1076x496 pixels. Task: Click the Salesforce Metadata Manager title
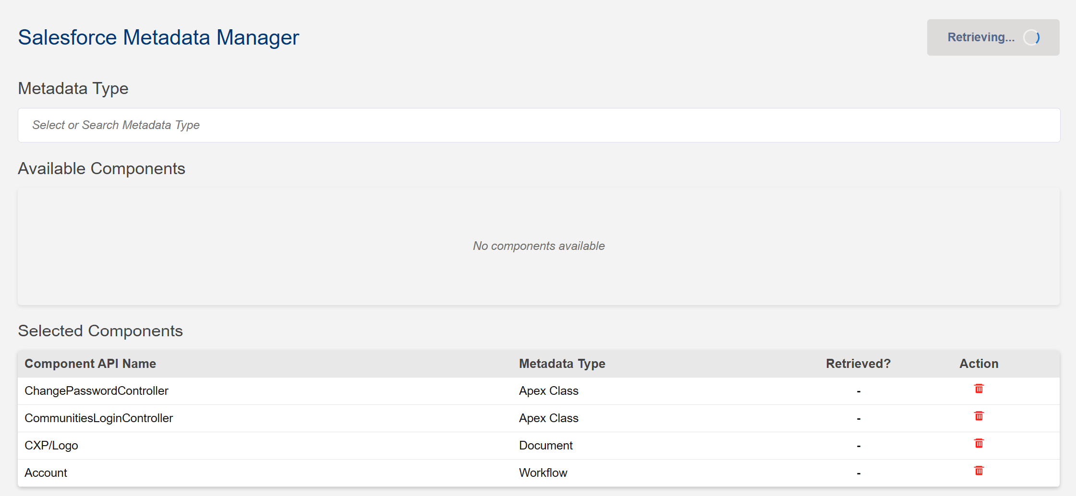click(158, 37)
